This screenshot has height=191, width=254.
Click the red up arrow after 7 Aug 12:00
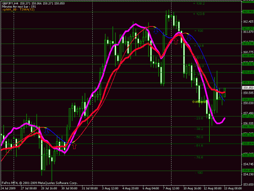(x=176, y=41)
